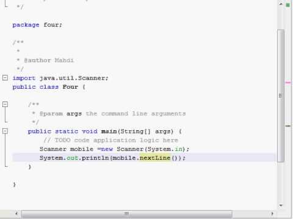Collapse the import statement fold marker
Screen dimensions: 293x219
click(x=5, y=78)
